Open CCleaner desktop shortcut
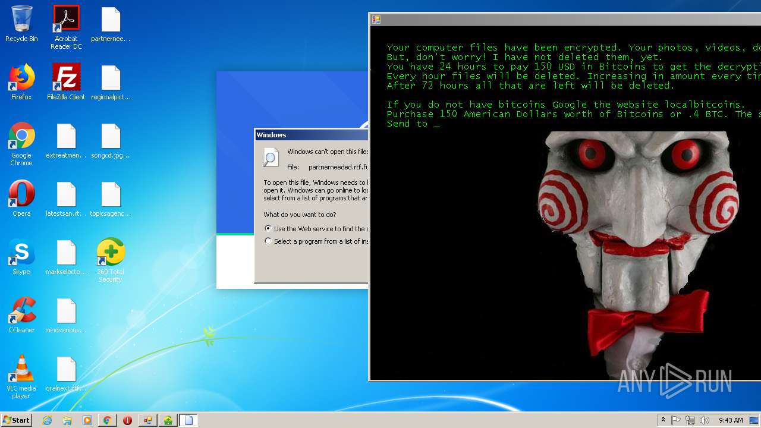761x428 pixels. pos(21,316)
